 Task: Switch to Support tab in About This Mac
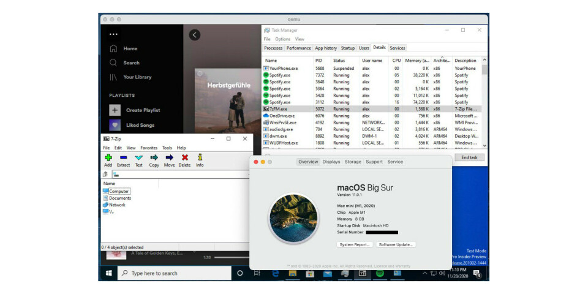click(374, 162)
